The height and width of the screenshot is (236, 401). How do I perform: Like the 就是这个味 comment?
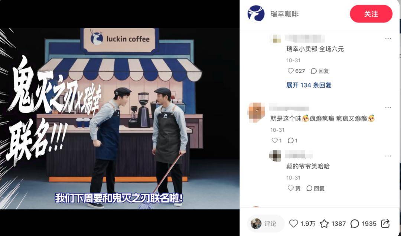(274, 140)
